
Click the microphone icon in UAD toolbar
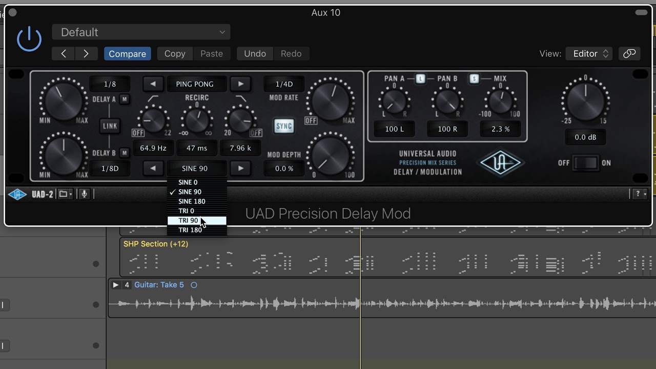(85, 194)
